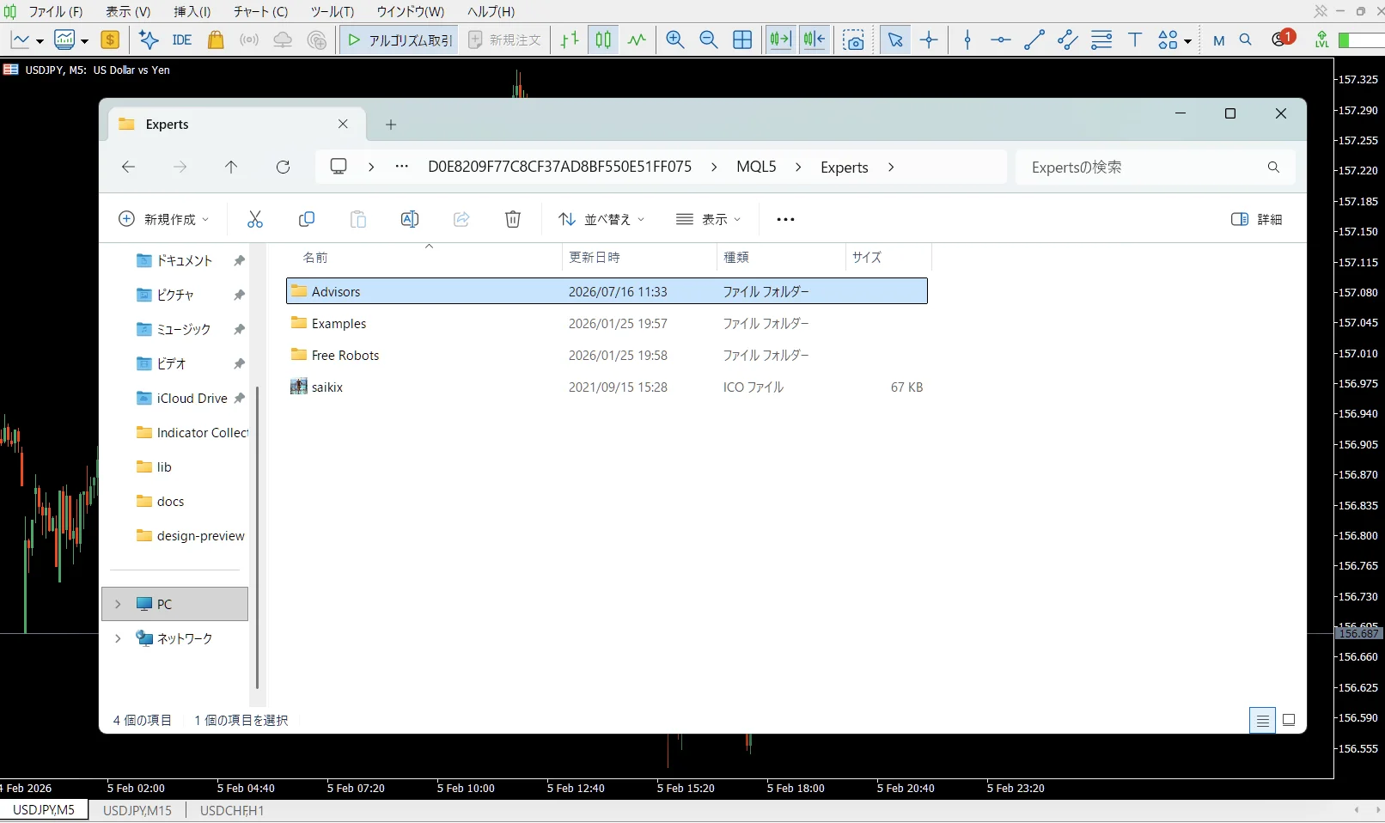
Task: Click the signals broadcast icon
Action: click(x=249, y=40)
